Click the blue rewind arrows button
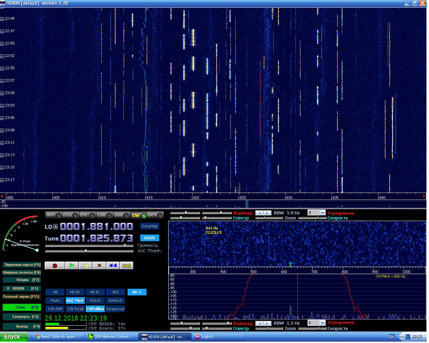Image resolution: width=429 pixels, height=343 pixels. [x=113, y=266]
